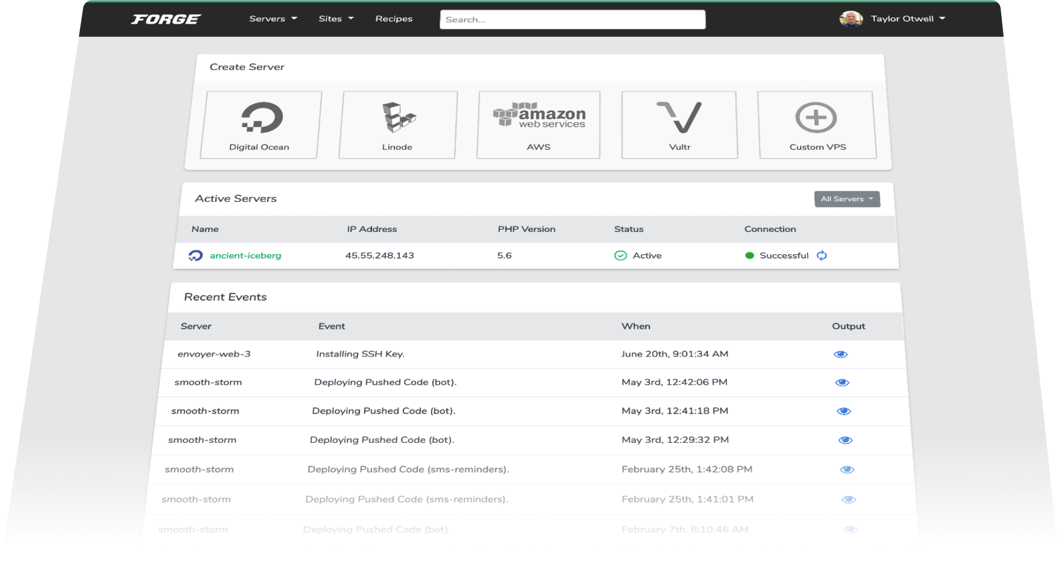Screen dimensions: 1060x570
Task: Expand the All Servers filter dropdown
Action: 846,199
